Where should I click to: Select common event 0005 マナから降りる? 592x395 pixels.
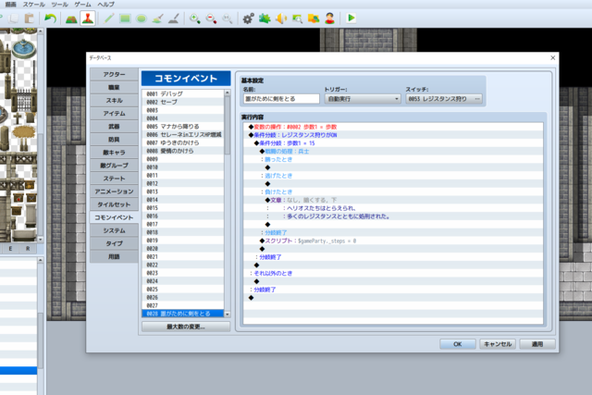(x=183, y=127)
